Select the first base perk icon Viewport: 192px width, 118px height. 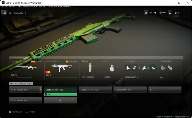(x=128, y=68)
